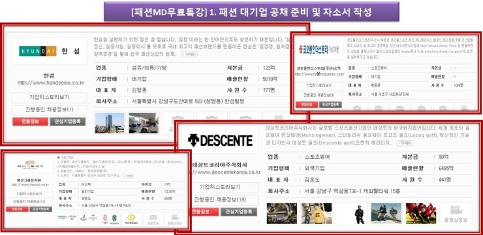The height and width of the screenshot is (235, 483).
Task: Select Descente company type 외국기업
Action: 314,169
